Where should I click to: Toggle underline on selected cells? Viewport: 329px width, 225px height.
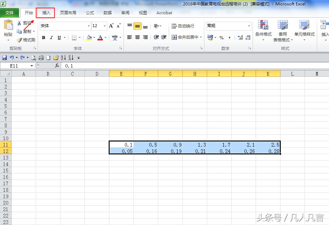tap(59, 38)
